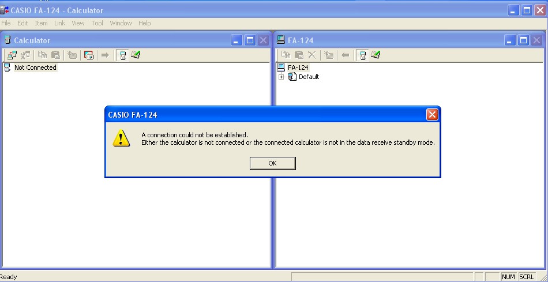
Task: Click the image icon beside Default
Action: pyautogui.click(x=292, y=77)
